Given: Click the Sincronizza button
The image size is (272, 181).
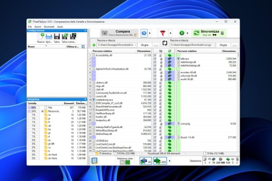Looking at the screenshot, I should tap(209, 33).
